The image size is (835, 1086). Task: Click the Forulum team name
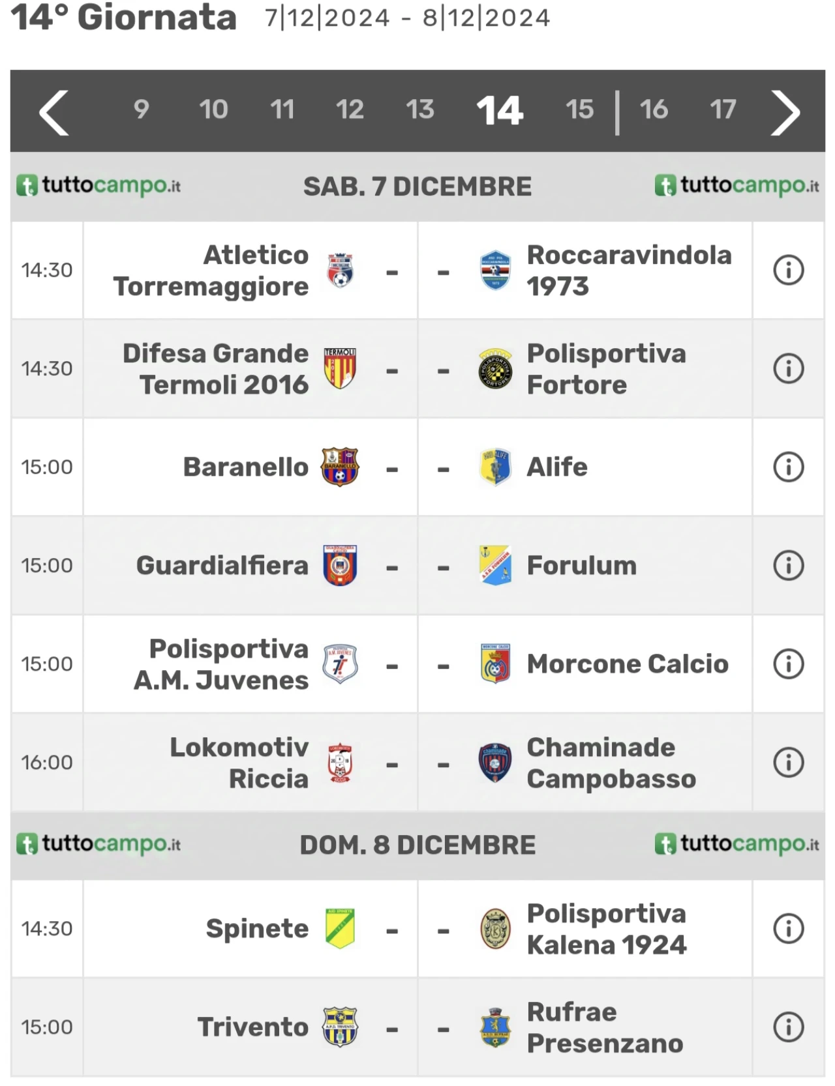(x=581, y=565)
